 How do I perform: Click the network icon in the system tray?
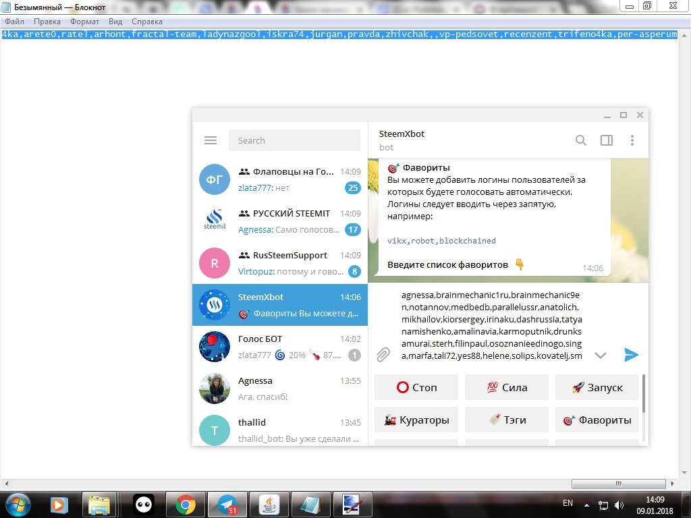pos(603,505)
